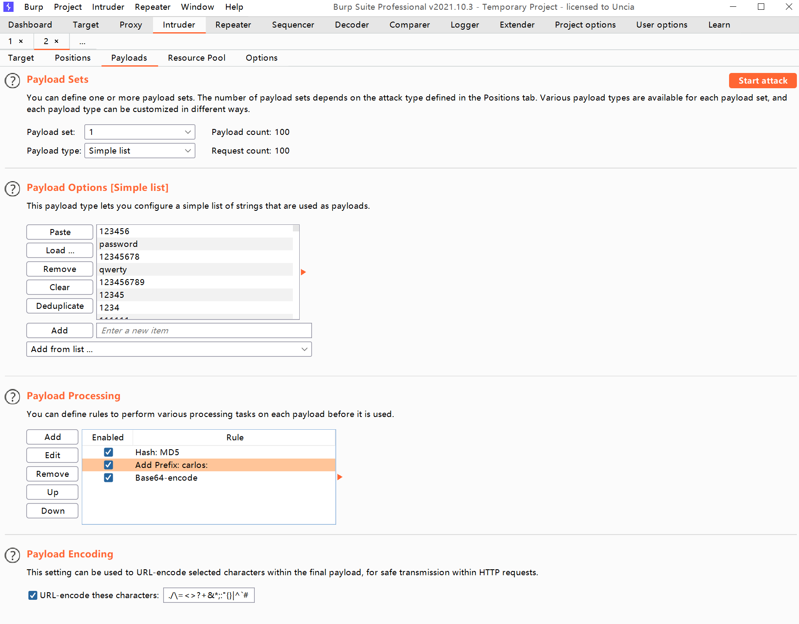Image resolution: width=799 pixels, height=624 pixels.
Task: Select 'password' in payload list
Action: tap(195, 244)
